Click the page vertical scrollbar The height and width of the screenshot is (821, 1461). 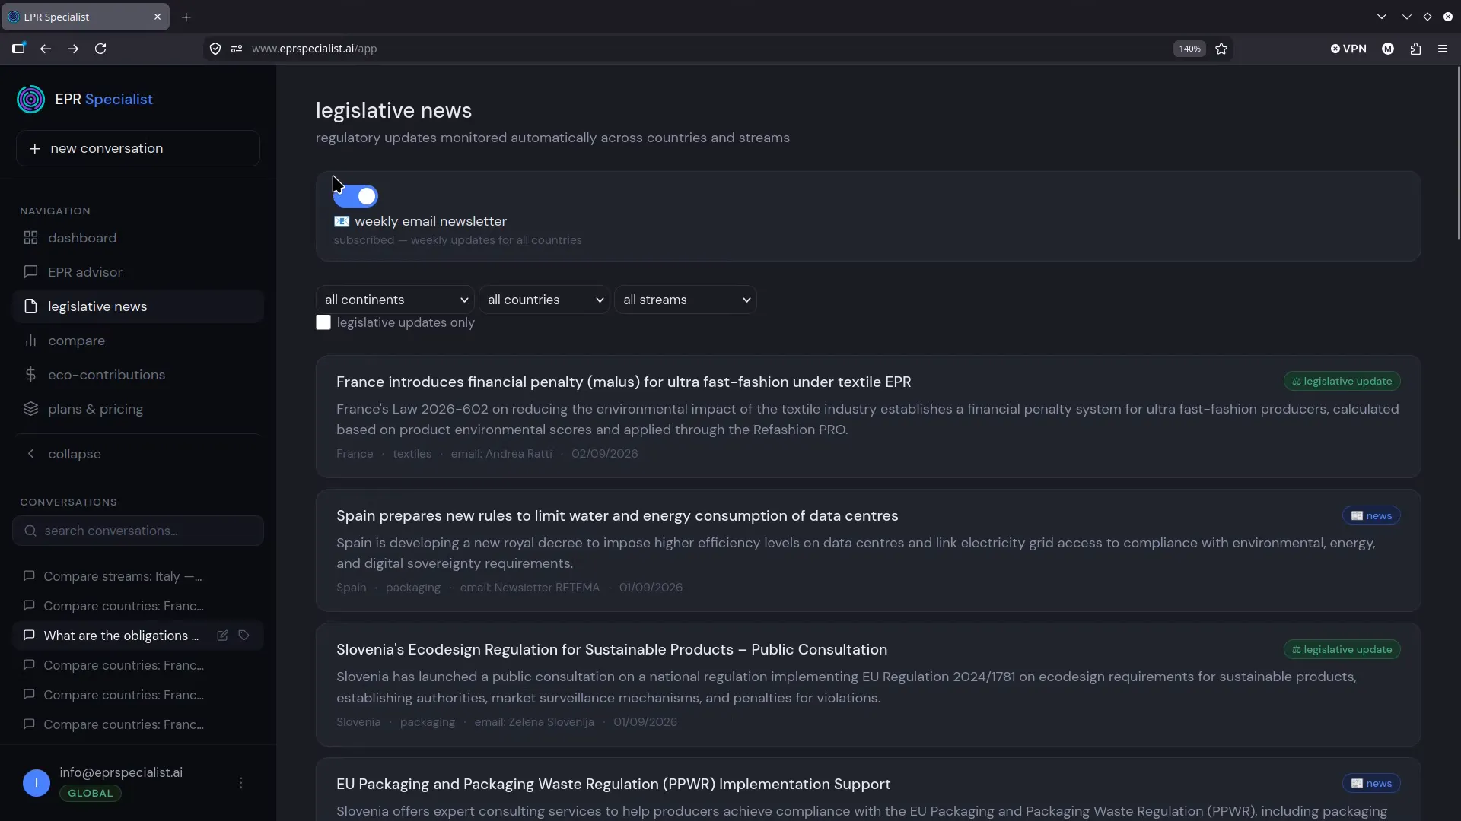pos(1458,154)
